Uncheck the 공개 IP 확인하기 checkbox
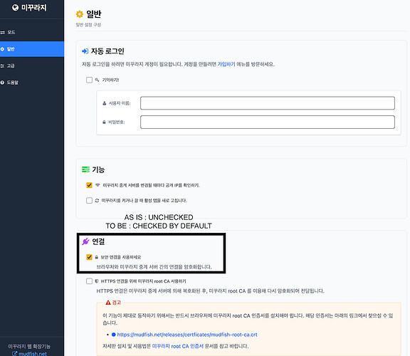 pyautogui.click(x=89, y=185)
